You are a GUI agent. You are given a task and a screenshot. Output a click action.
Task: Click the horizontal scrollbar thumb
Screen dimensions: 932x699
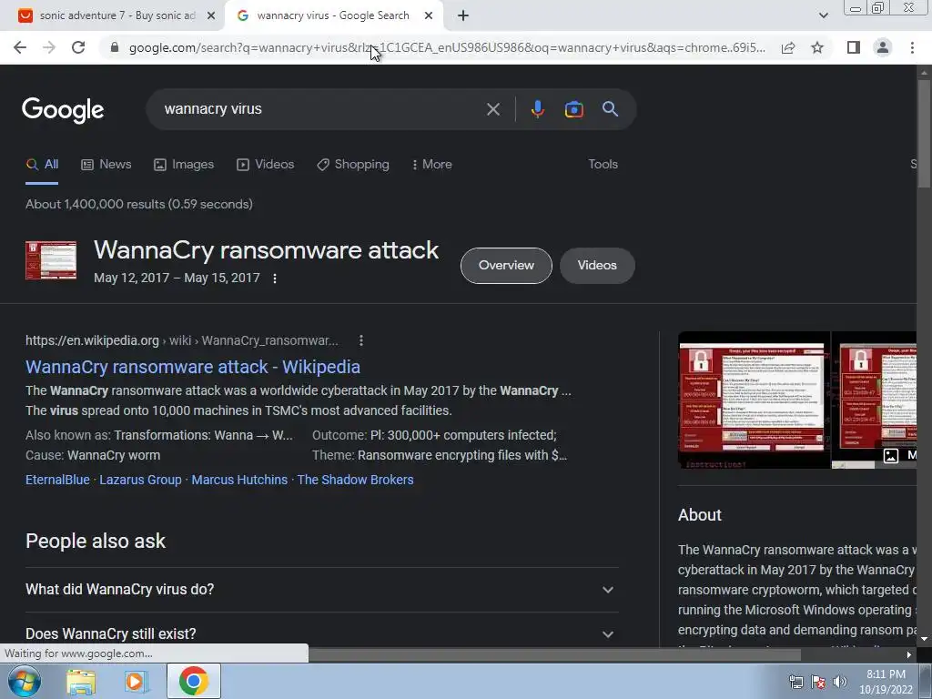[554, 654]
